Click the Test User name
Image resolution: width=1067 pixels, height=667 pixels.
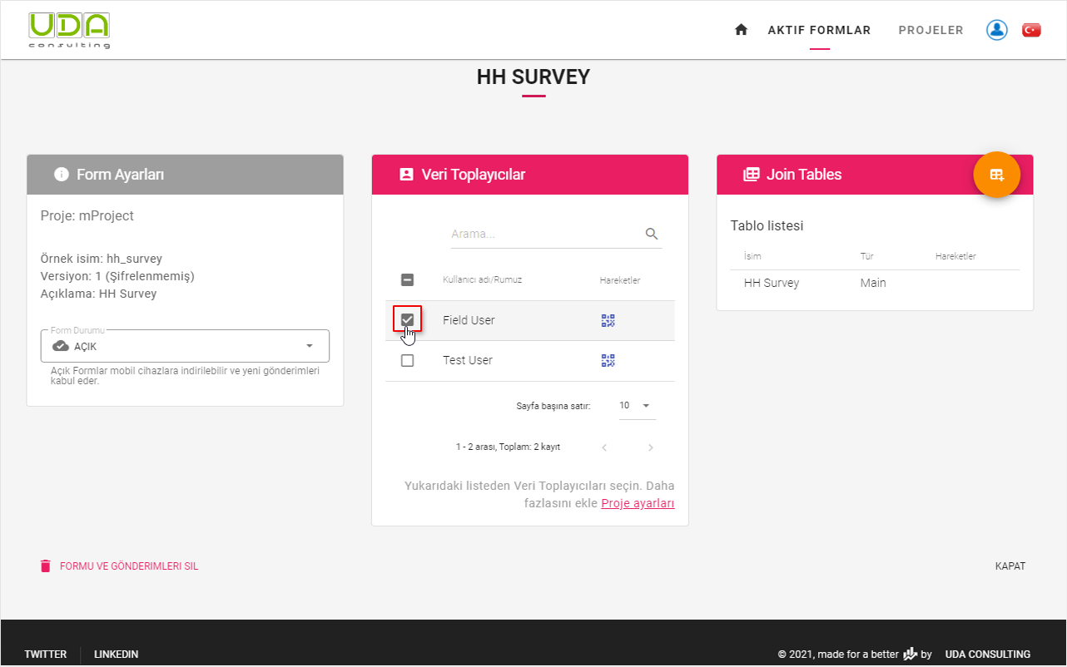468,360
